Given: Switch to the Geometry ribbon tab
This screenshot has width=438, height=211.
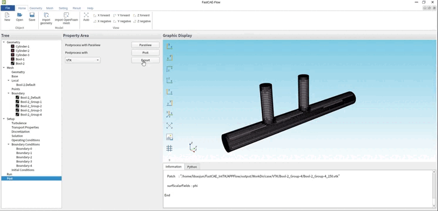Looking at the screenshot, I should [36, 8].
